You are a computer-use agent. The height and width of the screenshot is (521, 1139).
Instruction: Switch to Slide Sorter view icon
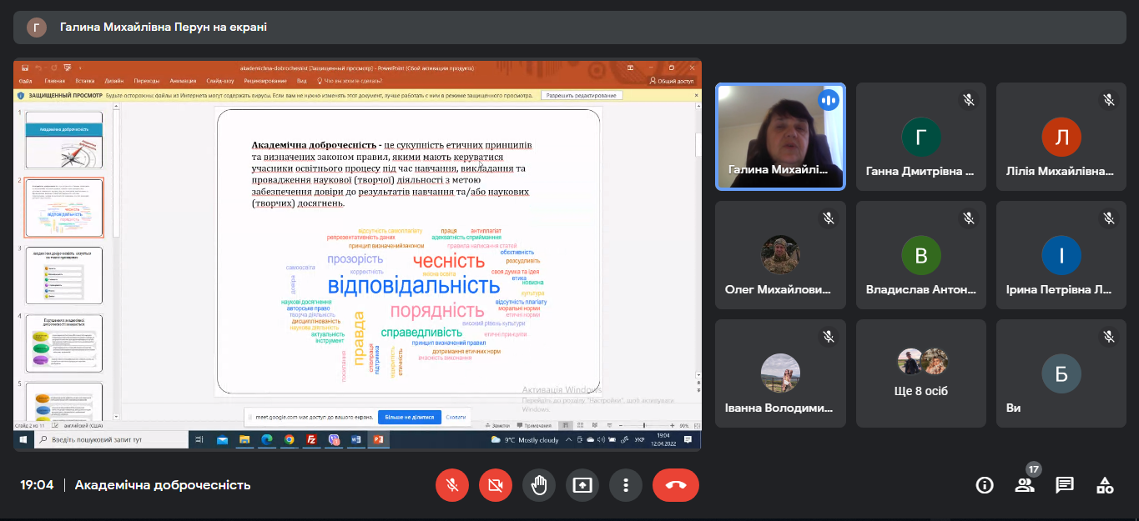point(580,425)
